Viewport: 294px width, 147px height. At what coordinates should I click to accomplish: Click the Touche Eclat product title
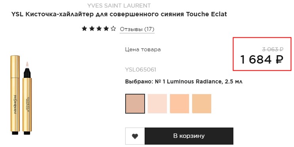(119, 14)
